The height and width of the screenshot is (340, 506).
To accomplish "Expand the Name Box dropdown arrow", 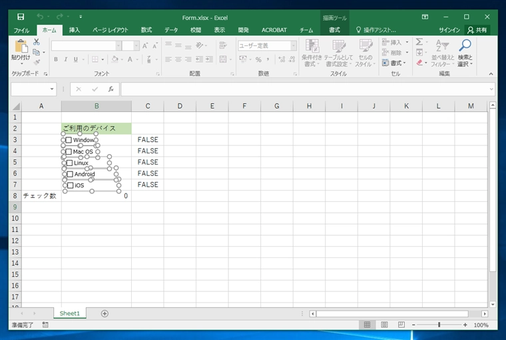I will (x=52, y=89).
